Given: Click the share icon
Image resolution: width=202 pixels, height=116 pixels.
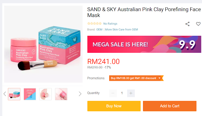Looking at the screenshot, I should [x=187, y=24].
